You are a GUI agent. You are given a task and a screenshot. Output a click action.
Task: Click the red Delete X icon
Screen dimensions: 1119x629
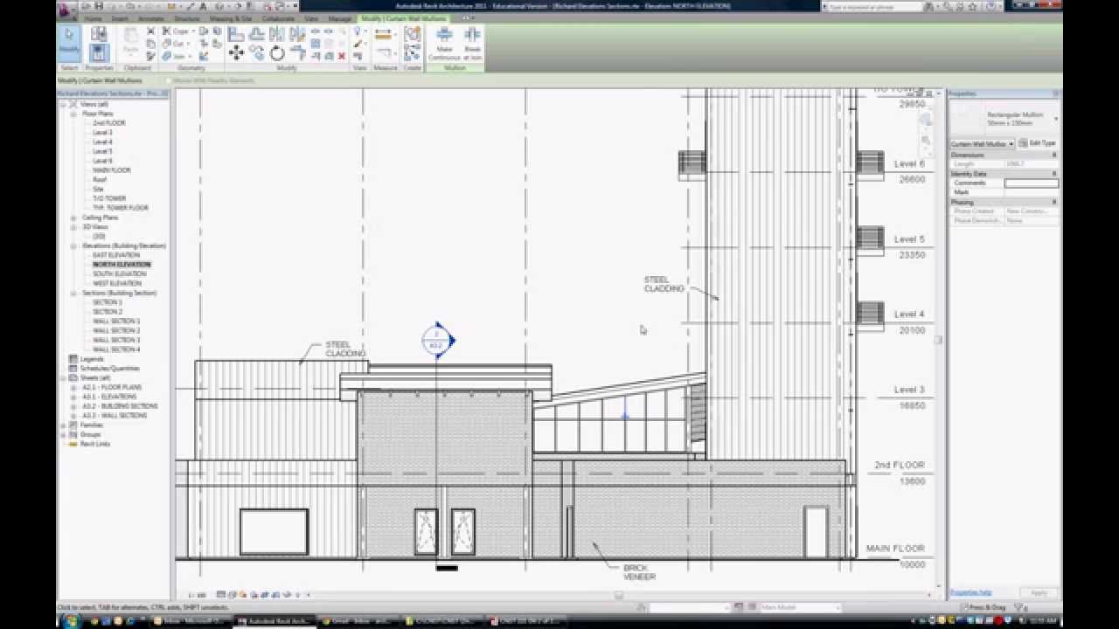click(x=342, y=56)
